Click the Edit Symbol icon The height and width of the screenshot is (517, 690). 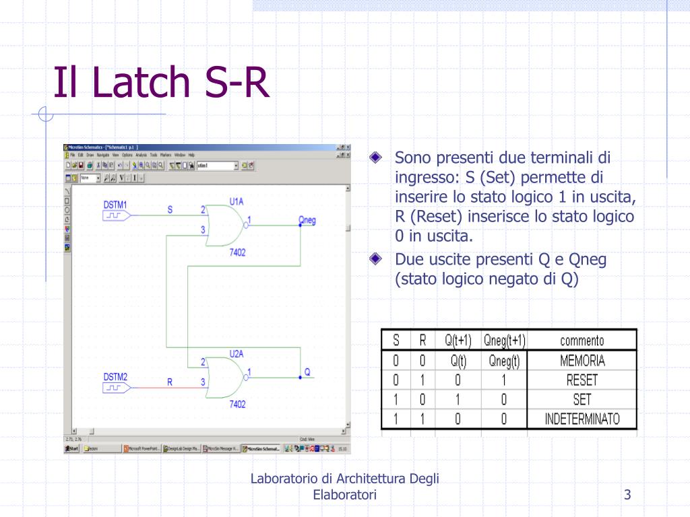coord(251,166)
